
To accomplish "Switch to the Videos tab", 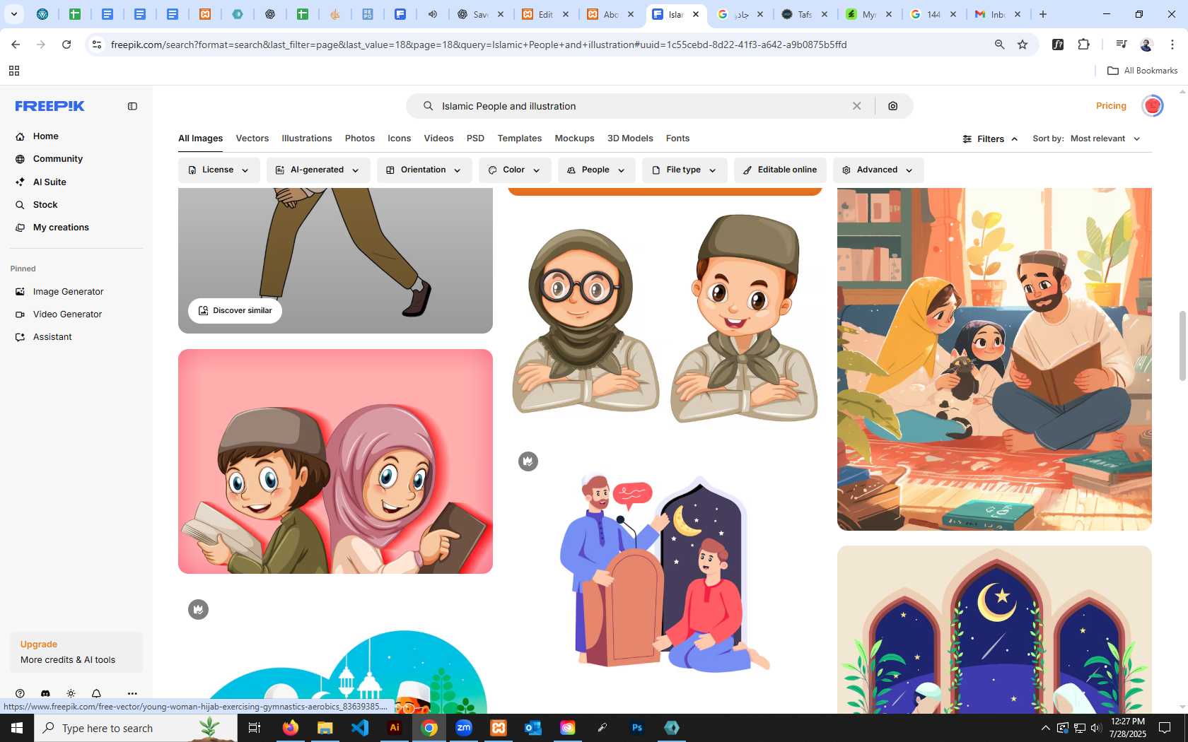I will click(438, 139).
